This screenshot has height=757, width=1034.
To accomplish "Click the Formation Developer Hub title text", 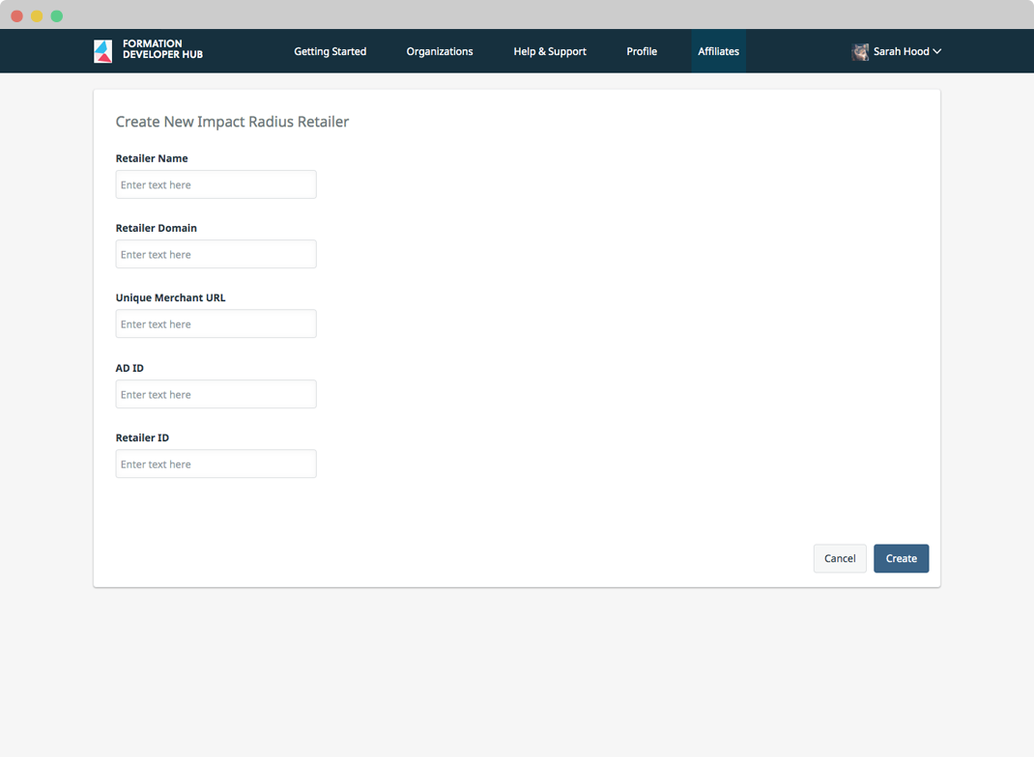I will [x=162, y=49].
